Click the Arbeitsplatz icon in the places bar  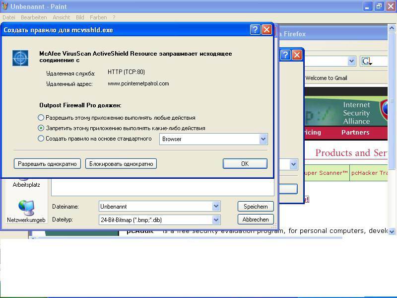pos(26,181)
